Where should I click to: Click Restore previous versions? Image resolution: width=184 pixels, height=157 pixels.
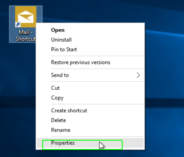(80, 62)
